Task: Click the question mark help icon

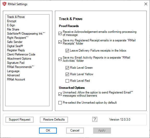Action: (95, 119)
